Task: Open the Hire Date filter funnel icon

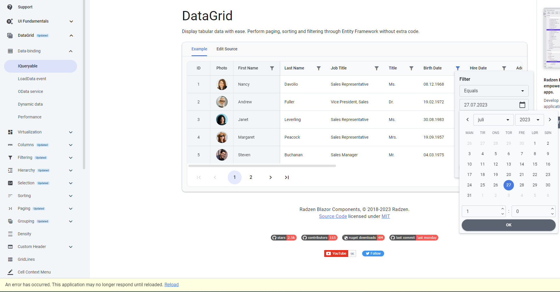Action: [x=504, y=68]
